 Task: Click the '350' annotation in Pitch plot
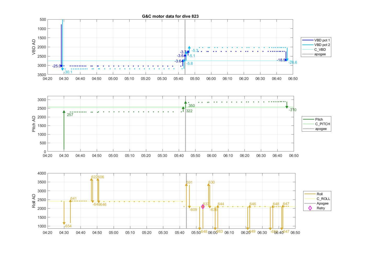192,106
